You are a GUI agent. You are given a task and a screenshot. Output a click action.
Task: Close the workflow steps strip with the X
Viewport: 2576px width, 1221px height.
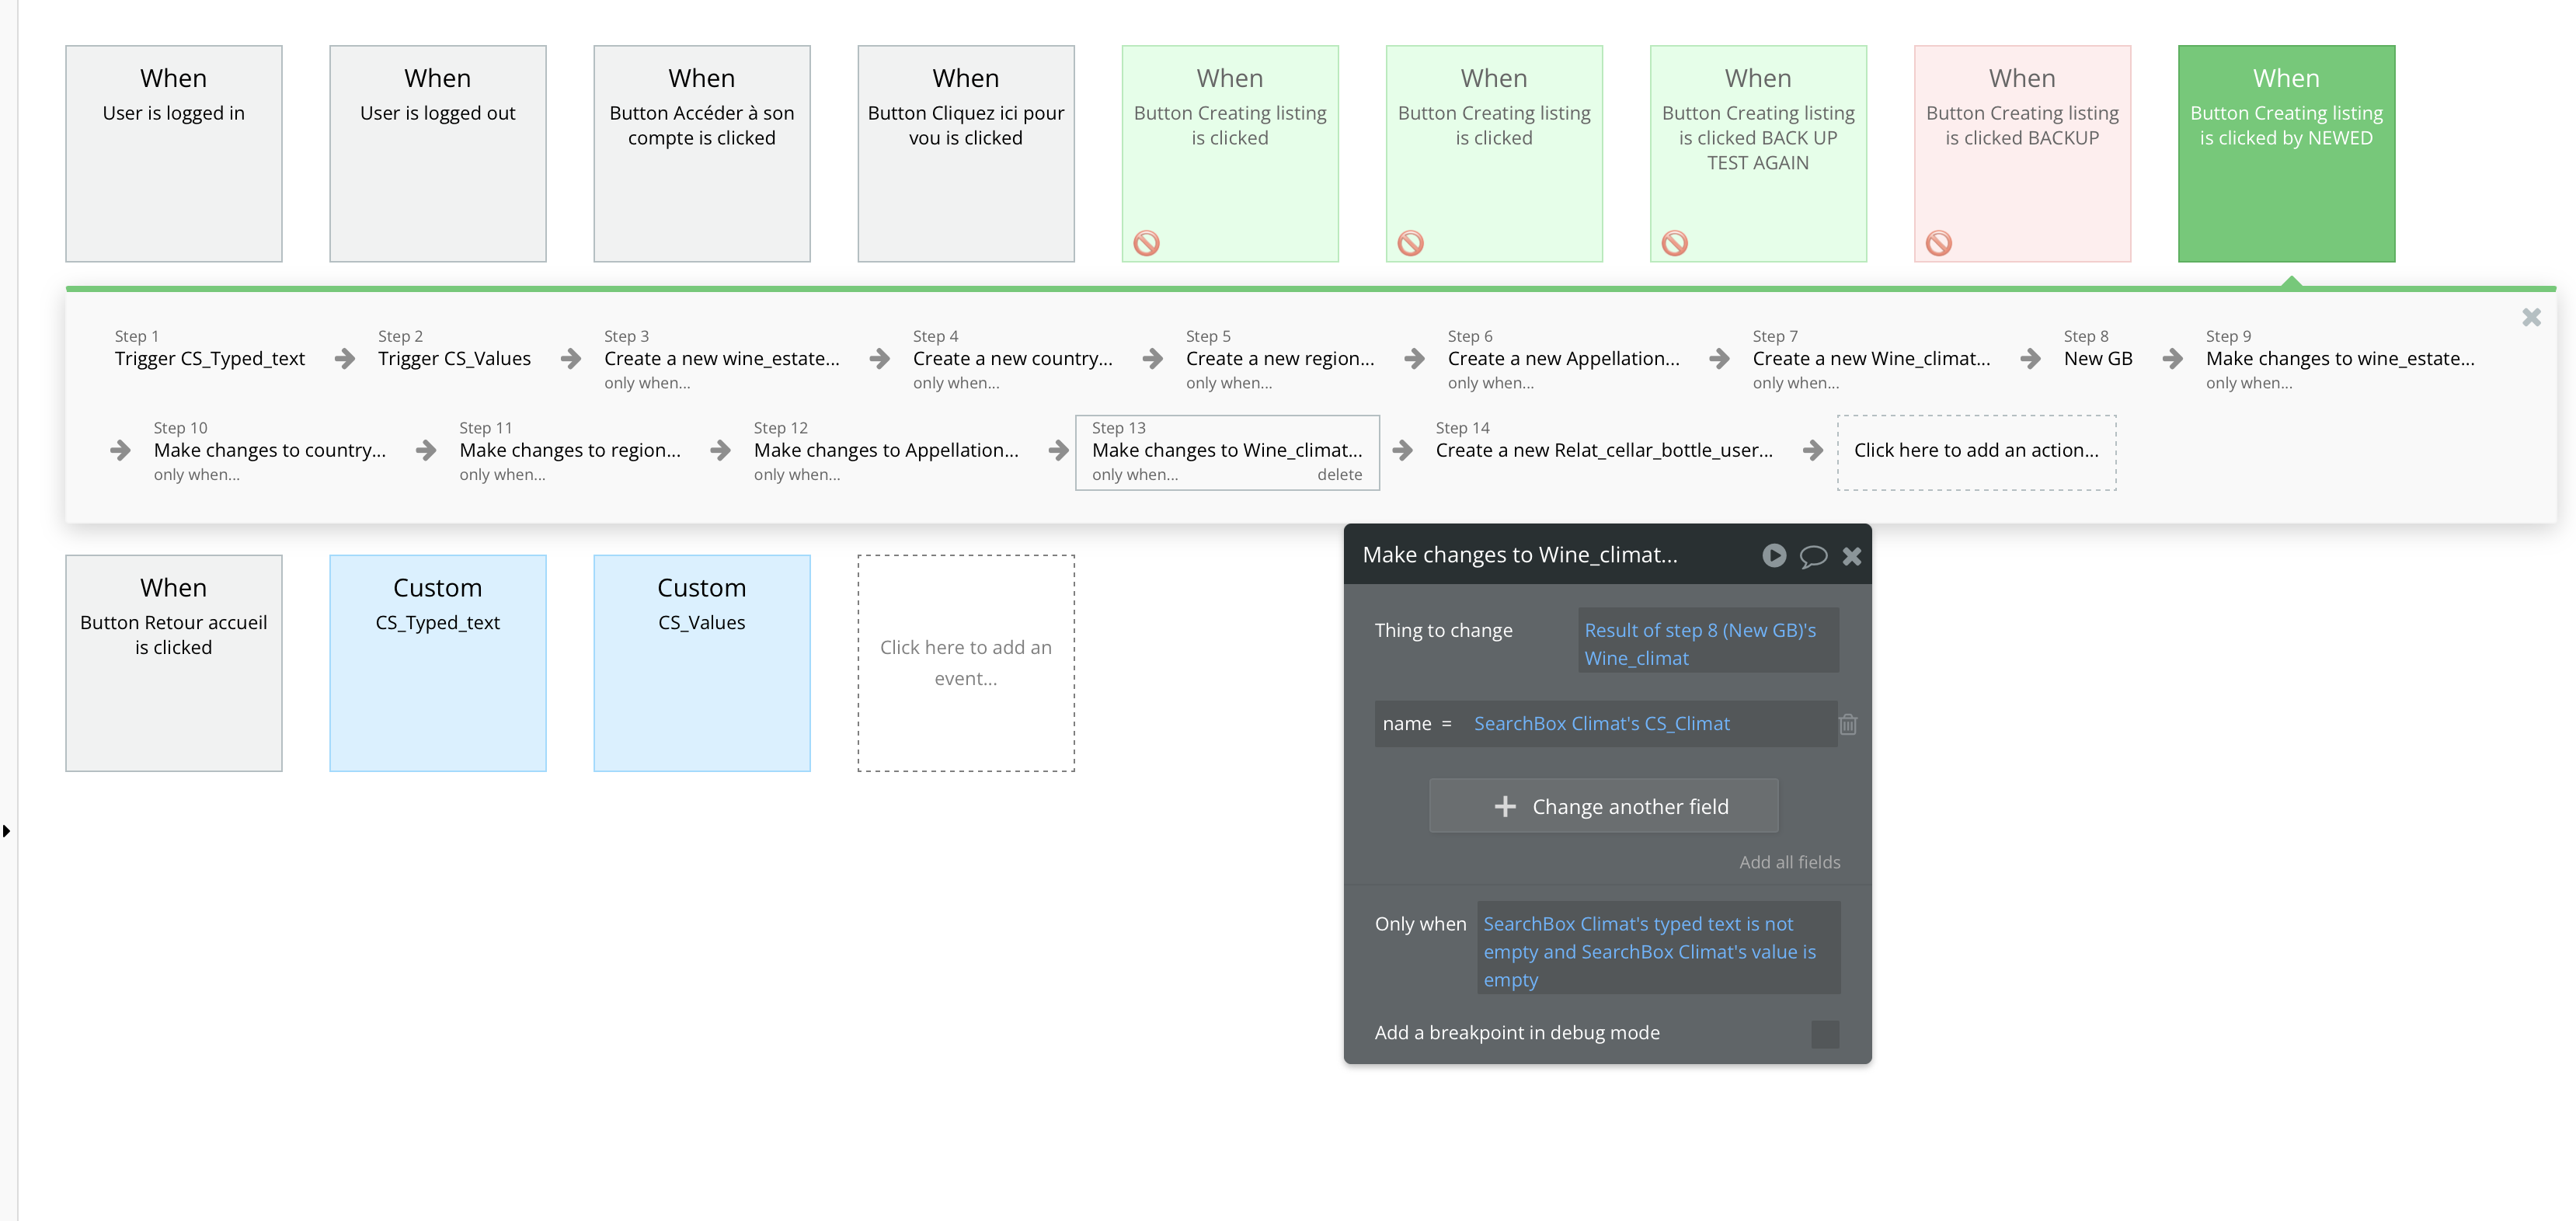point(2531,317)
